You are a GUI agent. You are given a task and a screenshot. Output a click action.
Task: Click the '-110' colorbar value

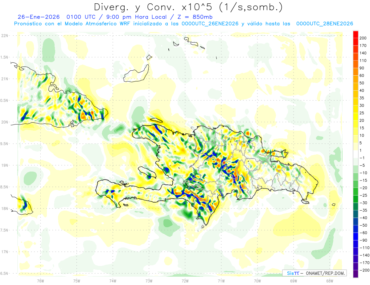pyautogui.click(x=364, y=248)
